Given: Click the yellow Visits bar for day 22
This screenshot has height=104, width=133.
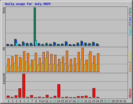Looking at the screenshot, I should pyautogui.click(x=89, y=63).
